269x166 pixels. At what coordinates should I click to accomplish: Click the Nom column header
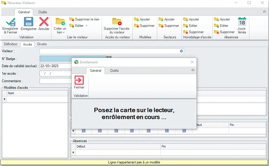coord(37,93)
